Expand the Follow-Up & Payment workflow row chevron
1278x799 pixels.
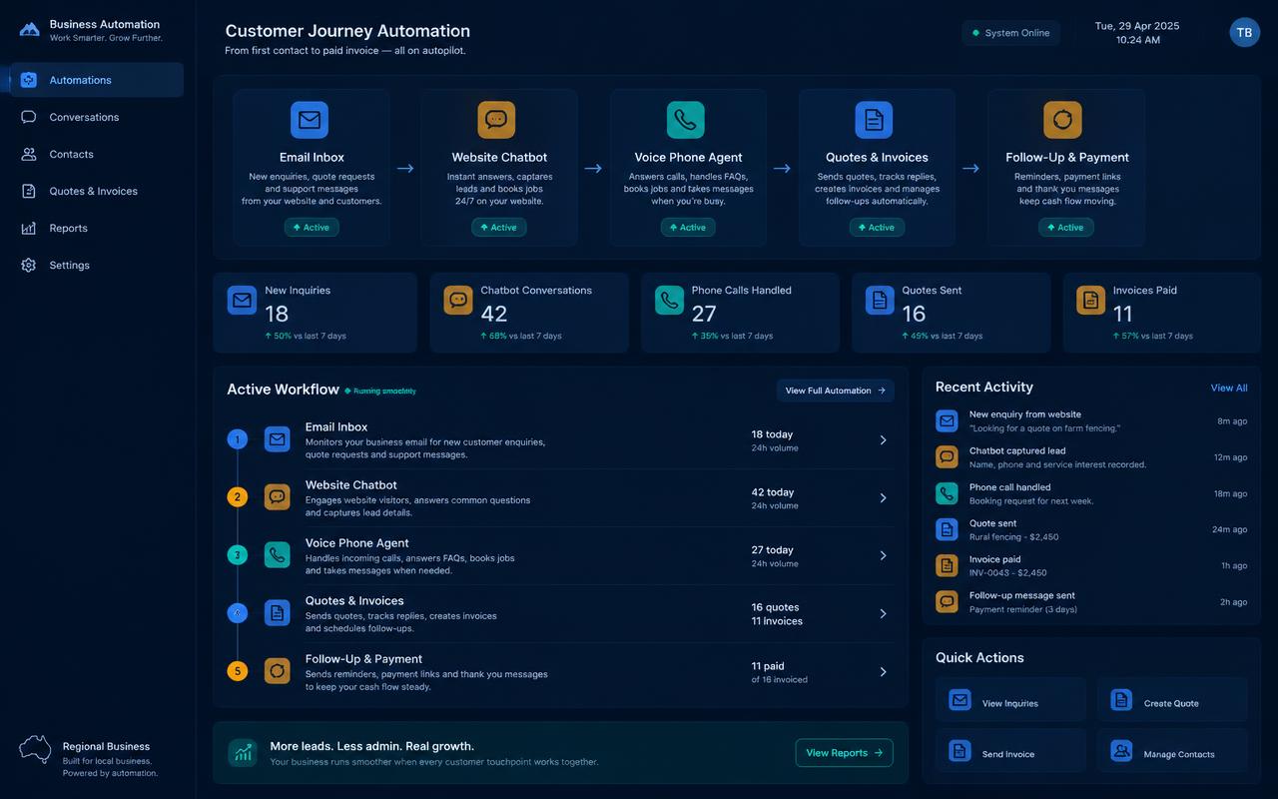[x=883, y=672]
